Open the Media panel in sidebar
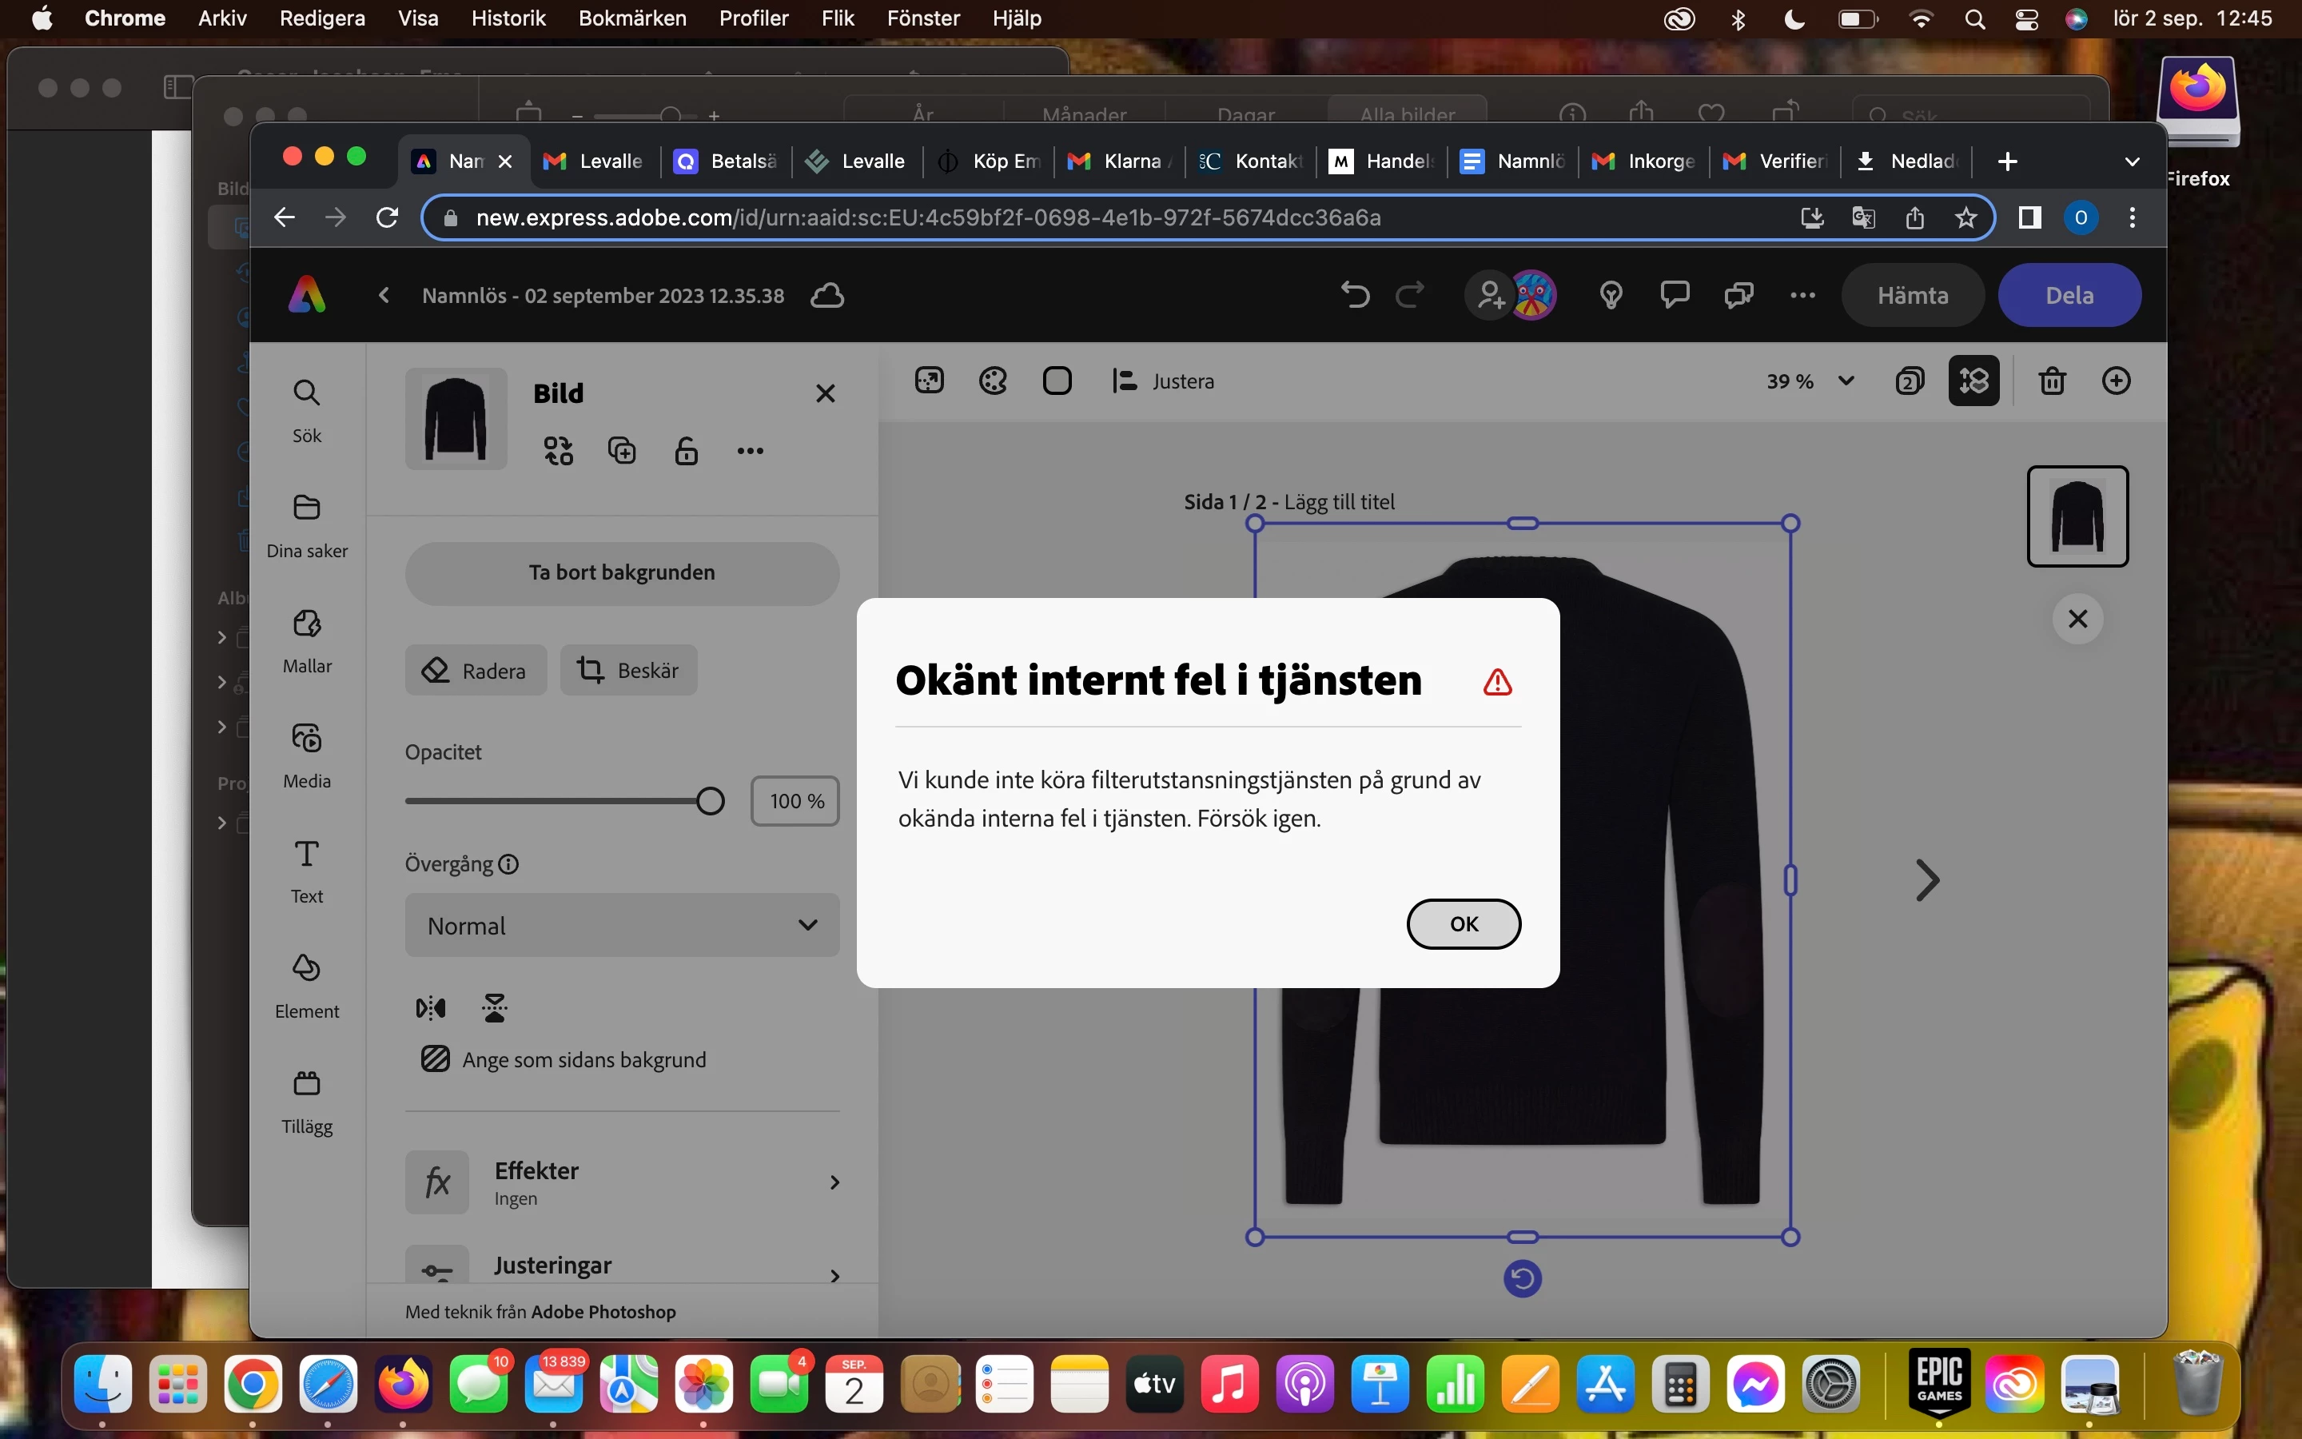Image resolution: width=2302 pixels, height=1439 pixels. click(306, 739)
